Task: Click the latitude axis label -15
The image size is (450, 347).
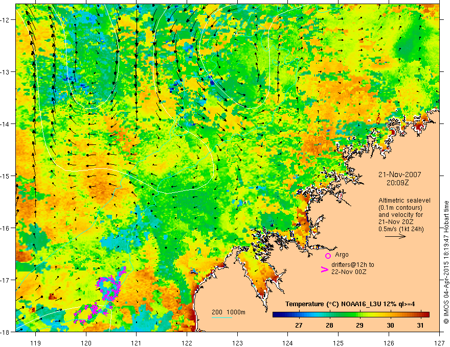Action: pyautogui.click(x=5, y=176)
